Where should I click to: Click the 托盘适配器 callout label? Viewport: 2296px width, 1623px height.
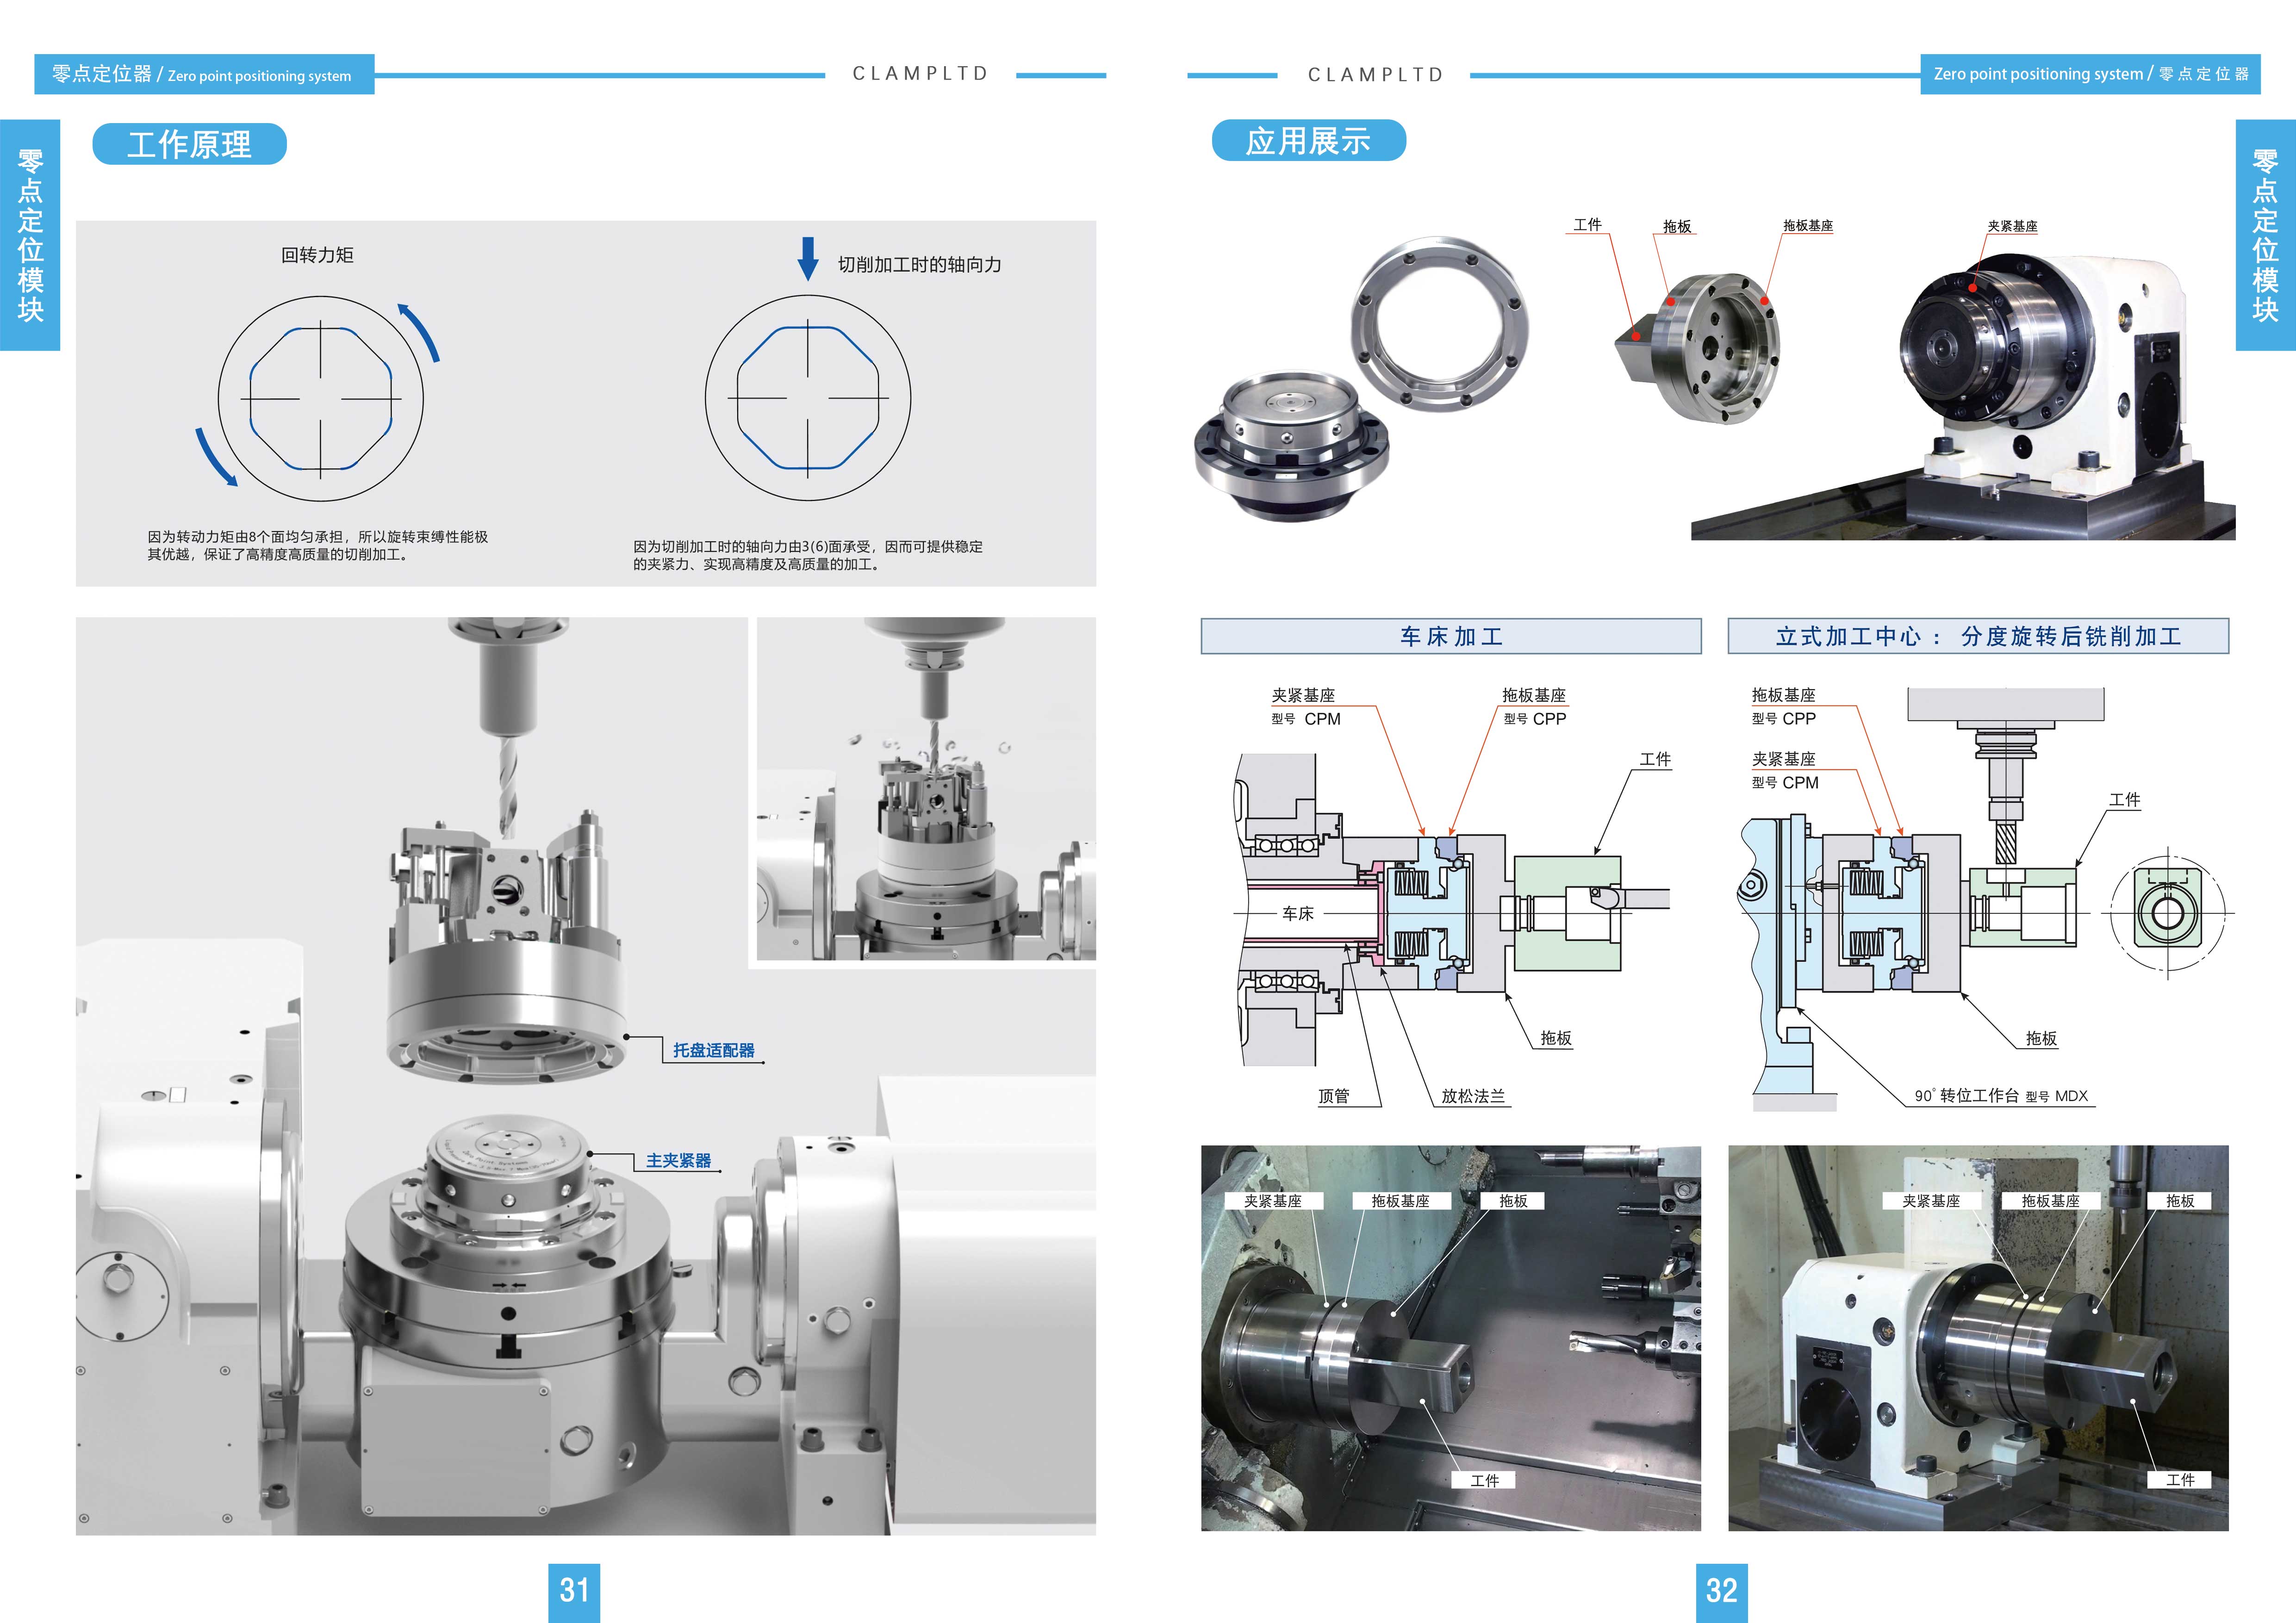click(x=713, y=1050)
